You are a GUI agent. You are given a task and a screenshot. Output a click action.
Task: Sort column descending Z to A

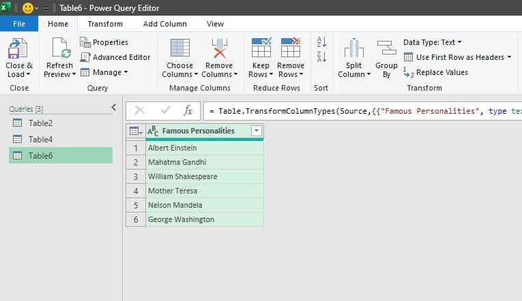coord(321,57)
